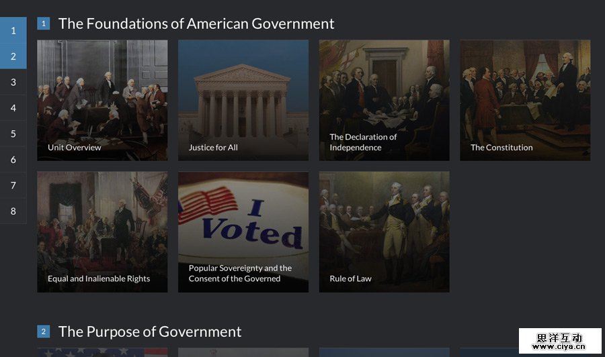The width and height of the screenshot is (605, 357).
Task: Select unit 4 in sidebar
Action: pos(13,108)
